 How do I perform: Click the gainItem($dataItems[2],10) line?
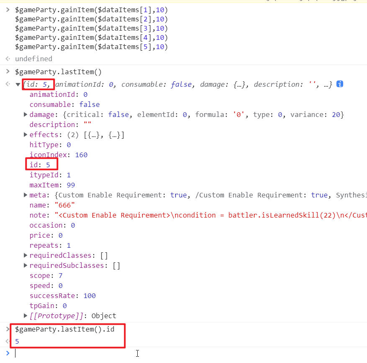[92, 19]
